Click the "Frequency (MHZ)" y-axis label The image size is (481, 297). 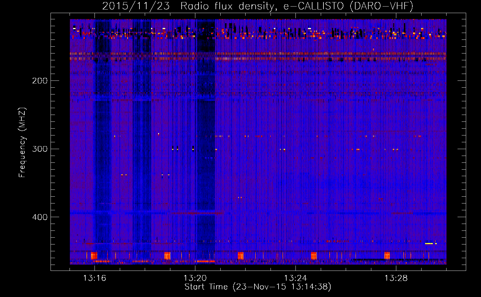point(22,143)
